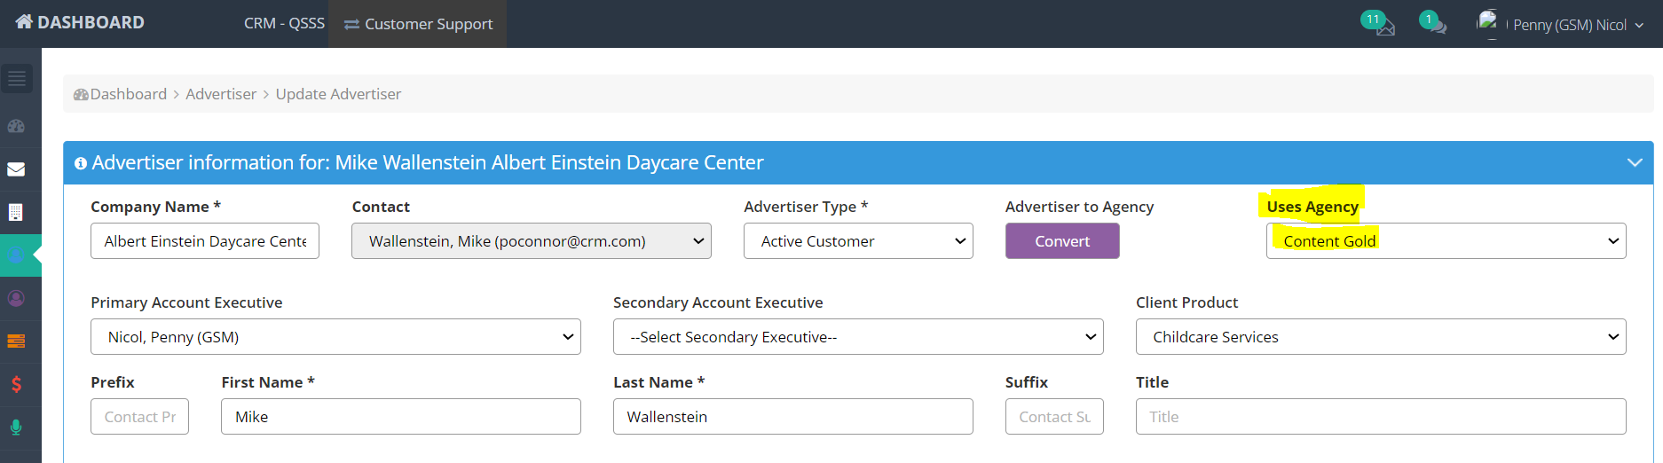Go to Advertiser breadcrumb link
This screenshot has width=1663, height=463.
pyautogui.click(x=220, y=94)
